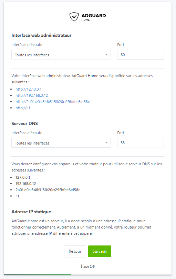Focus the admin web interface port field
The width and height of the screenshot is (176, 279).
(141, 55)
